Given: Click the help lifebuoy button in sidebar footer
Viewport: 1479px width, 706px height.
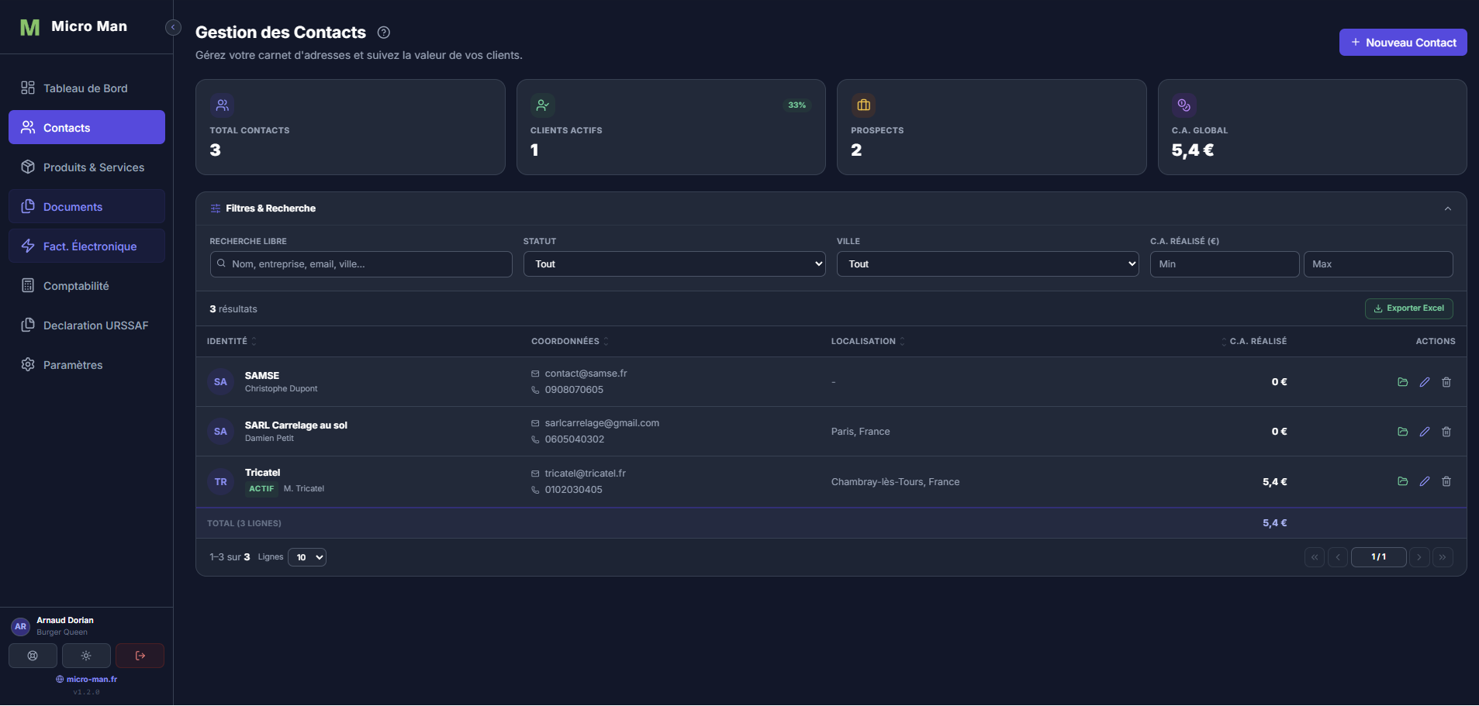Looking at the screenshot, I should point(33,656).
